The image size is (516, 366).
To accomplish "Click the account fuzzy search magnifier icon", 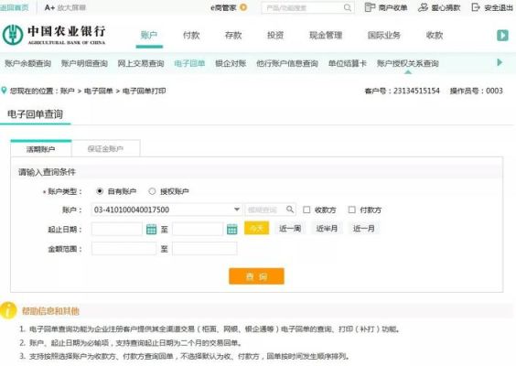I will point(290,210).
